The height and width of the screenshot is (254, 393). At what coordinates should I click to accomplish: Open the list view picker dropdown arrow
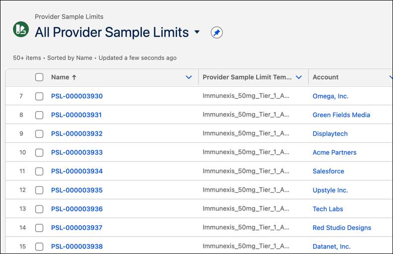coord(197,32)
